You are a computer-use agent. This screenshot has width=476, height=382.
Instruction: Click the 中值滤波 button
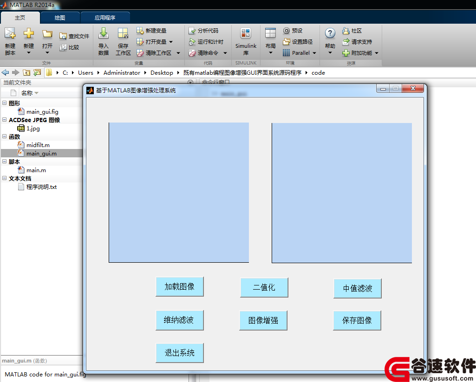357,288
